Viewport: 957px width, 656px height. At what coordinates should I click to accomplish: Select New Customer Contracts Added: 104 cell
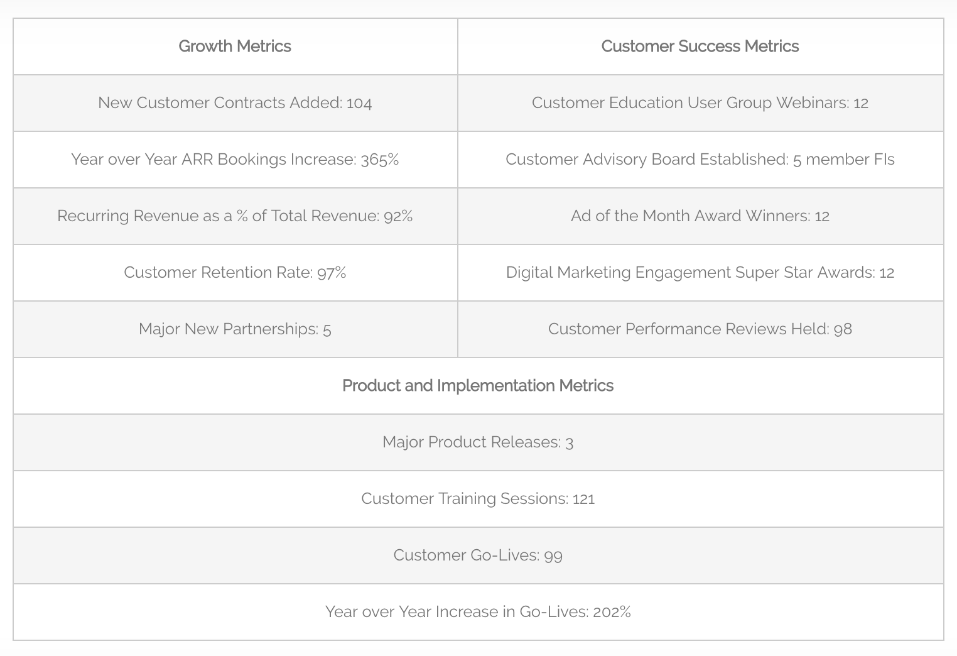[235, 103]
